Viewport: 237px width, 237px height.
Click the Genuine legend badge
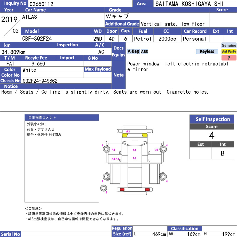(x=229, y=45)
